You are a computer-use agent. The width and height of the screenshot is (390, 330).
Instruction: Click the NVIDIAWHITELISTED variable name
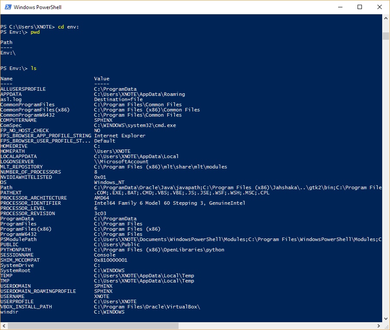(26, 177)
